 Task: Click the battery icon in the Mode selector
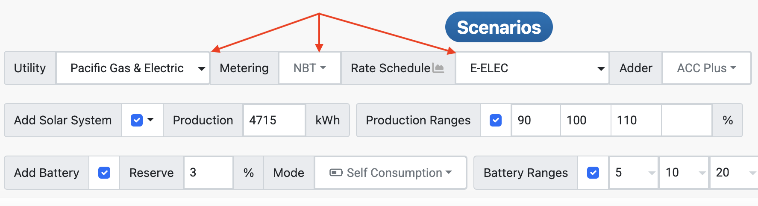336,173
